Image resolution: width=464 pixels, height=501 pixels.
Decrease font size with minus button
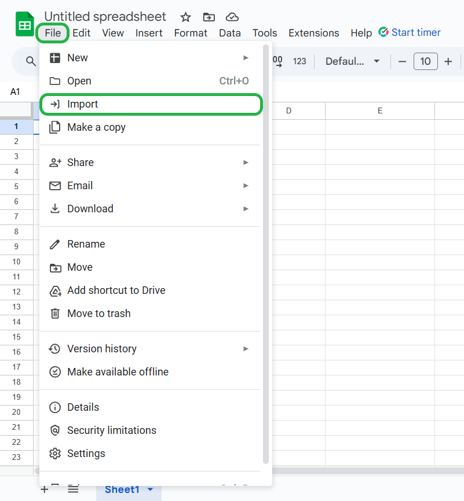click(402, 61)
